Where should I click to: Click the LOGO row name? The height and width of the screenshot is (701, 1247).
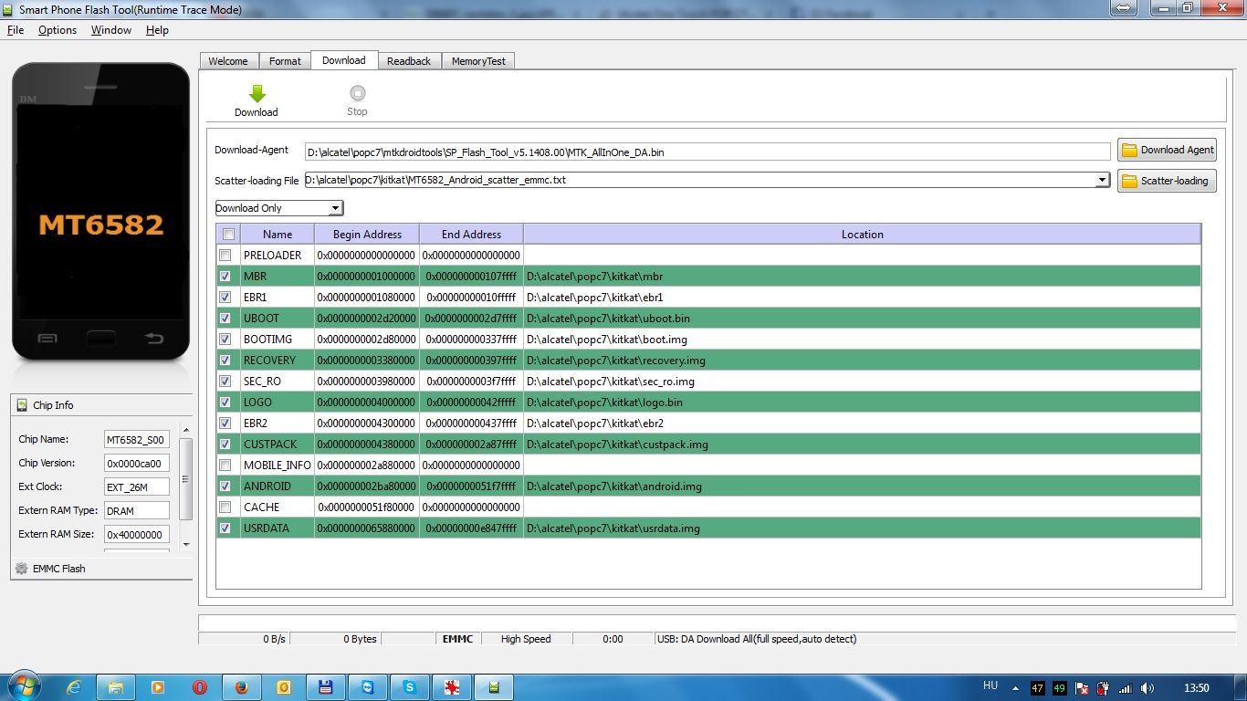[x=258, y=403]
